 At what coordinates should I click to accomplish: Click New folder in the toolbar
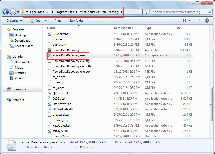click(x=76, y=21)
